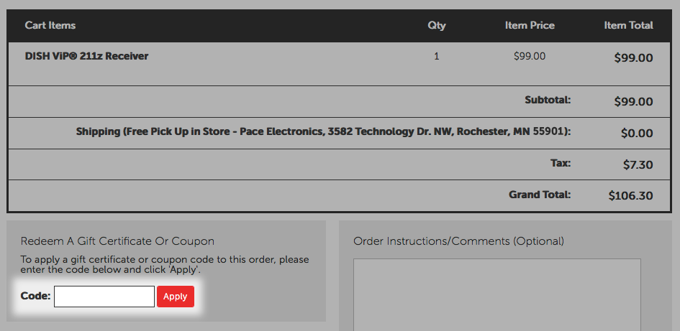The height and width of the screenshot is (331, 680).
Task: Focus the coupon Code input field
Action: [104, 297]
